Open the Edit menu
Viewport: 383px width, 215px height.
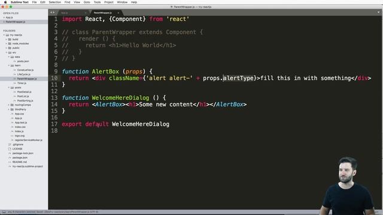click(x=42, y=2)
